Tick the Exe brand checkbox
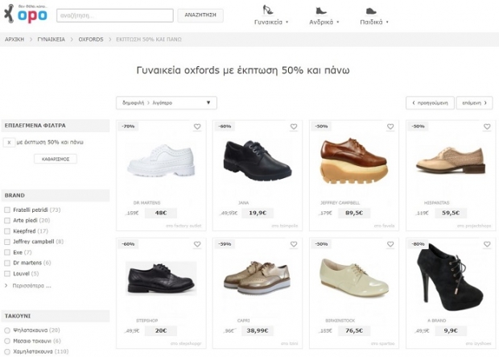This screenshot has width=499, height=357. coord(7,252)
